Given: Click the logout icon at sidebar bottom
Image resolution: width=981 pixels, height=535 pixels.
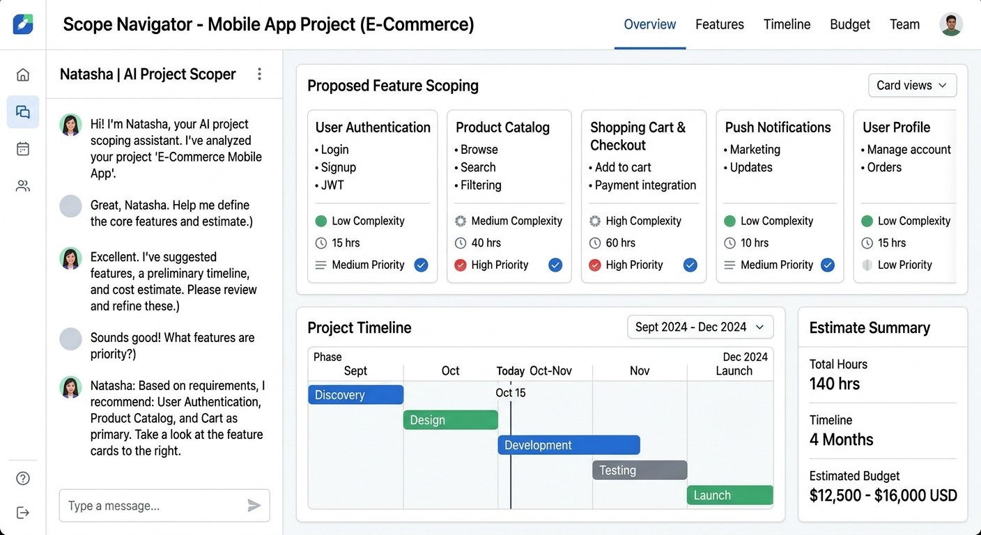Looking at the screenshot, I should tap(23, 513).
